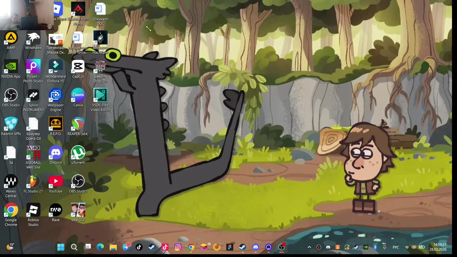Open the AIMP desktop shortcut
The width and height of the screenshot is (457, 257).
11,41
